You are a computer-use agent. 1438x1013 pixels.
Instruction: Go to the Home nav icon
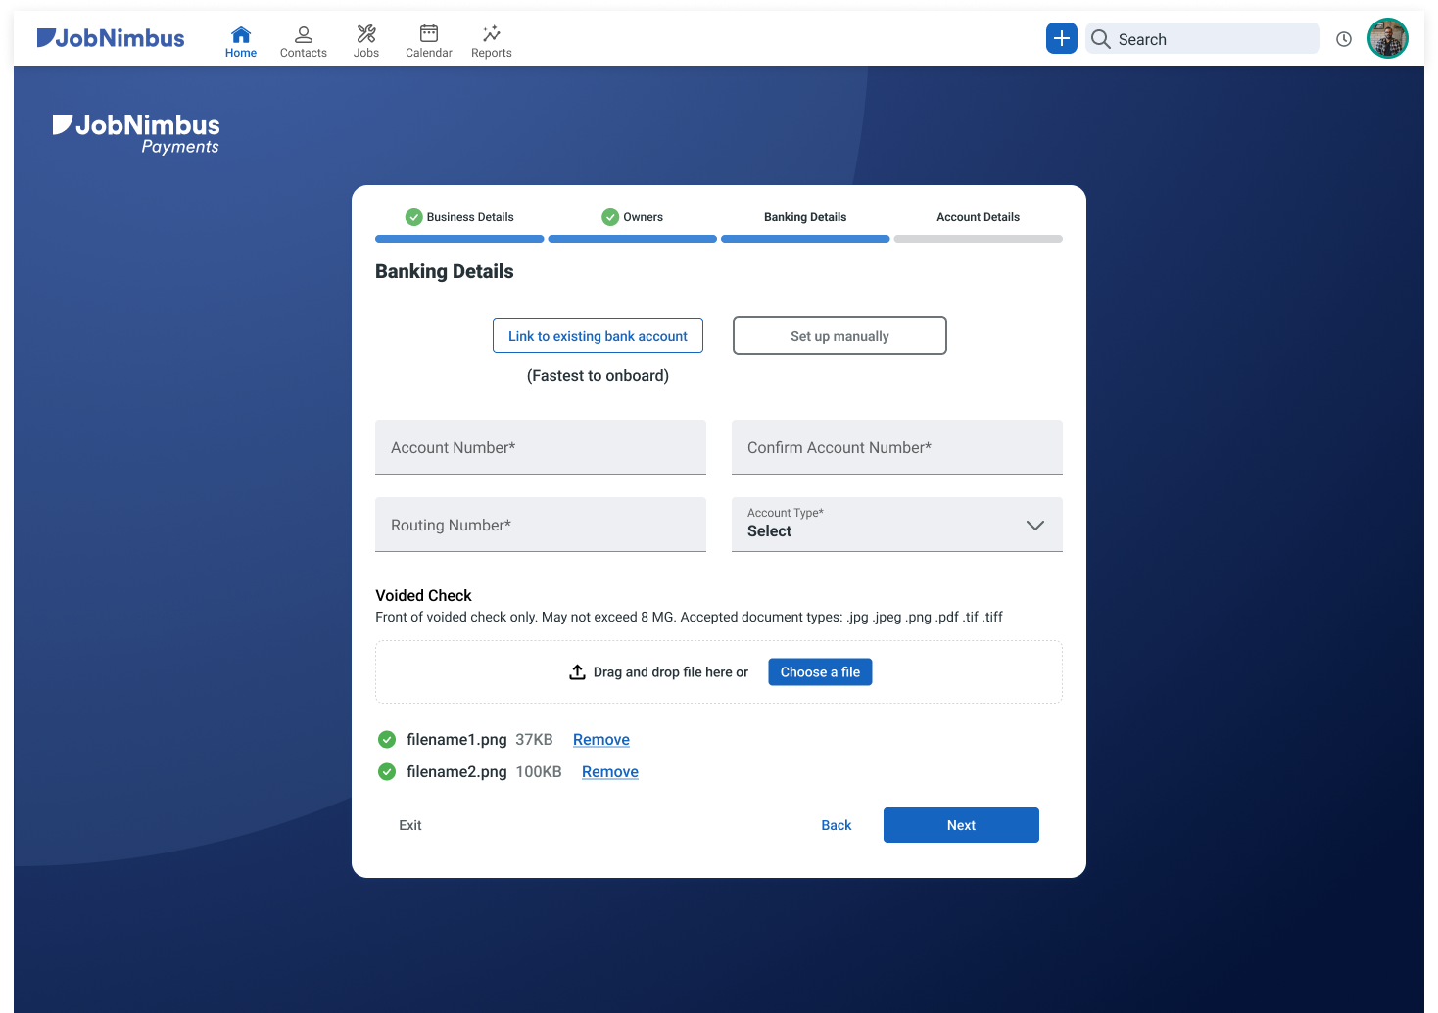(241, 42)
